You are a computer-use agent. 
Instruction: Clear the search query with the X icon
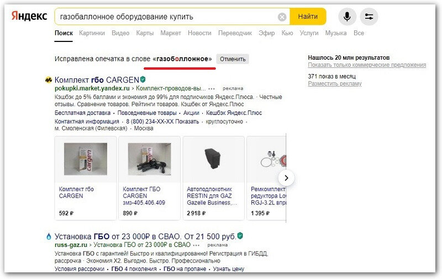282,17
